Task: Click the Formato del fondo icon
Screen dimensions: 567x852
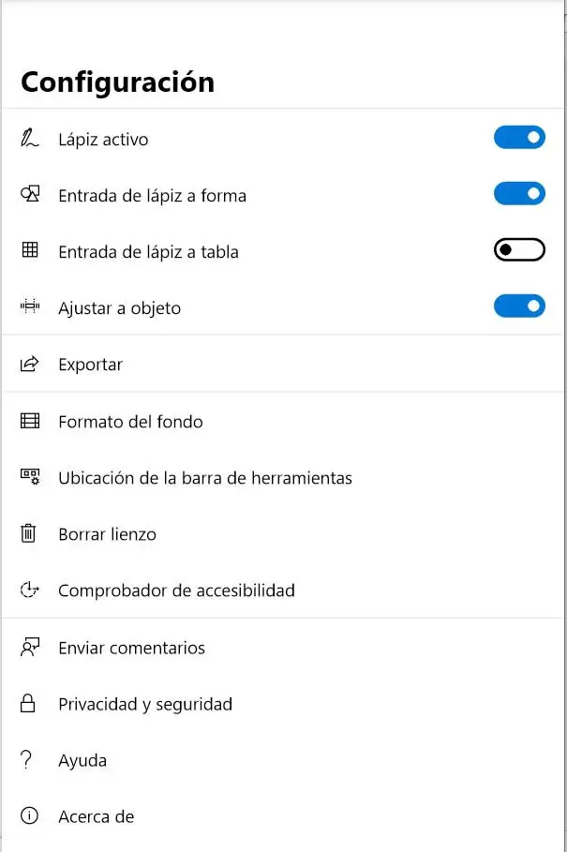Action: [30, 421]
